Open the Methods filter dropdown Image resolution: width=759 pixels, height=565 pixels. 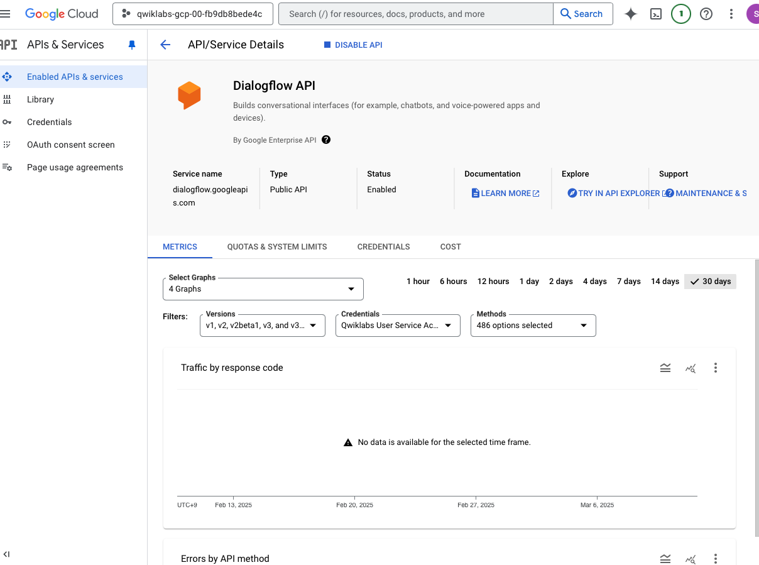pyautogui.click(x=533, y=326)
